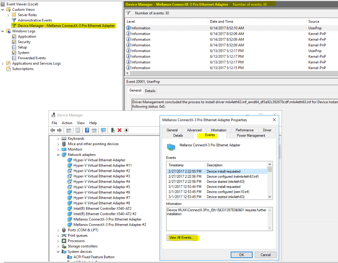Viewport: 338px width, 263px height.
Task: Open the Properties toolbar icon in Device Manager
Action: [x=78, y=130]
